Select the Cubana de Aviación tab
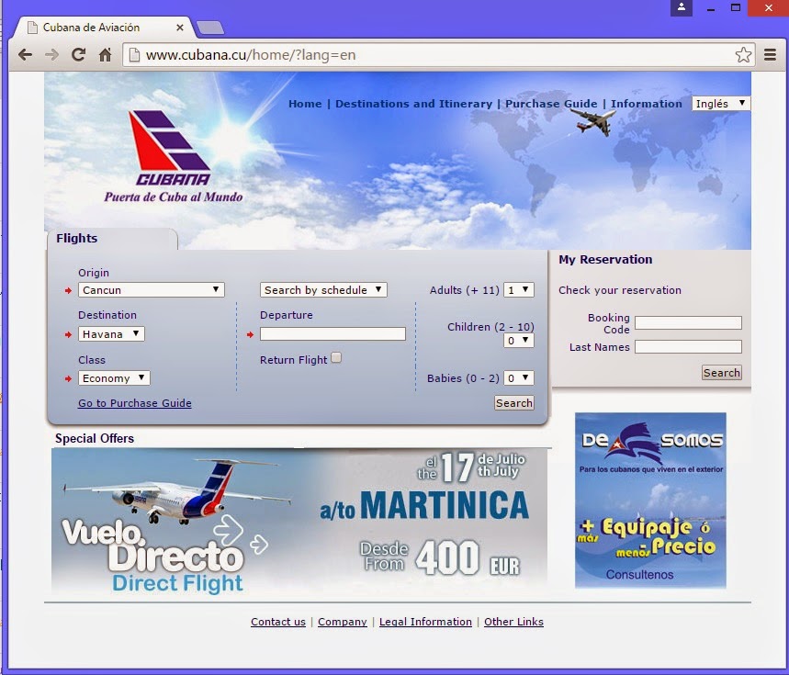 click(103, 28)
